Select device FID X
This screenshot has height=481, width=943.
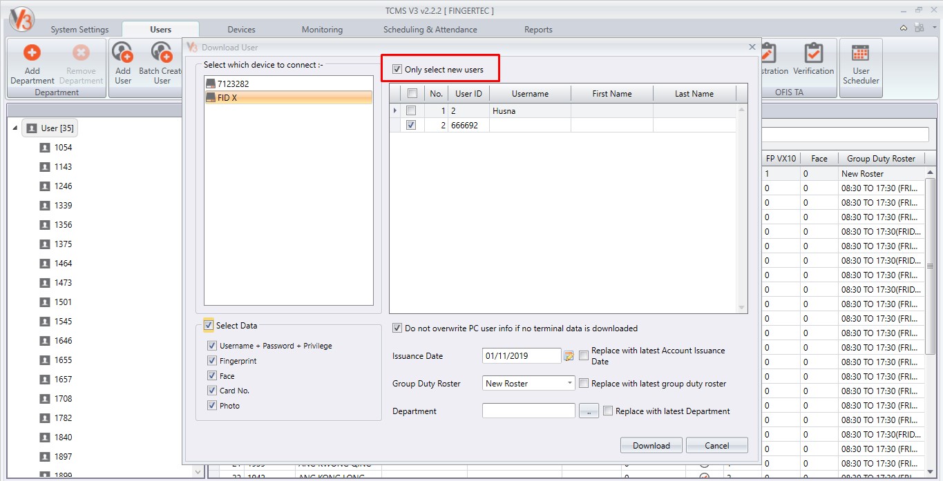tap(289, 98)
